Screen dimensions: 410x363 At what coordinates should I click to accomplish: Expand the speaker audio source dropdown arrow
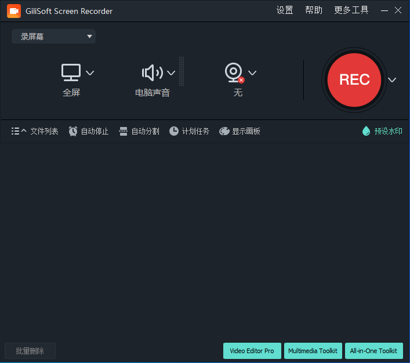tap(171, 72)
